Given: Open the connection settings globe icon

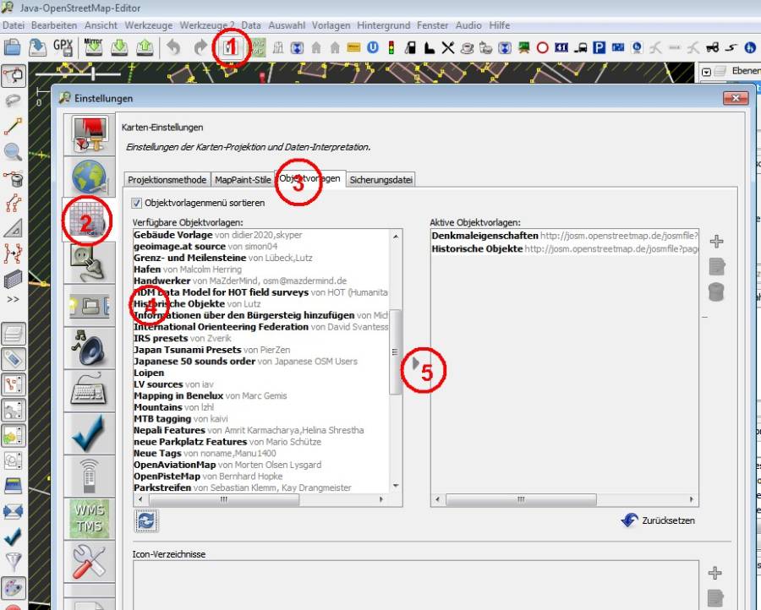Looking at the screenshot, I should pyautogui.click(x=88, y=176).
